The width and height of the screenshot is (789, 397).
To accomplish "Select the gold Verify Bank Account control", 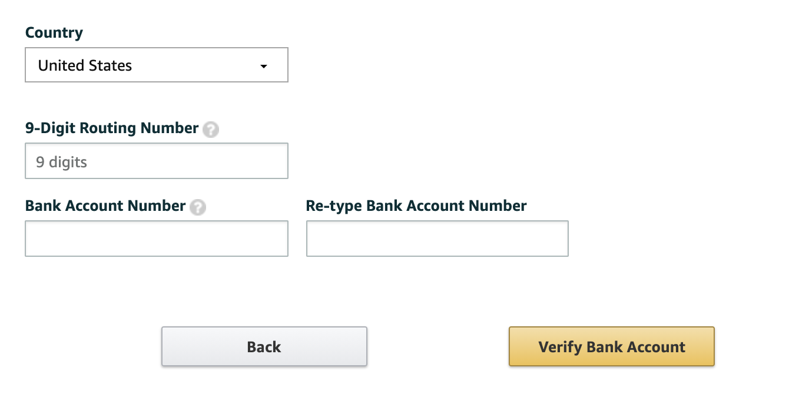I will [612, 346].
